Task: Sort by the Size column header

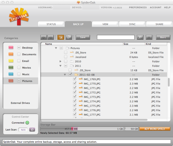Action: [x=134, y=44]
